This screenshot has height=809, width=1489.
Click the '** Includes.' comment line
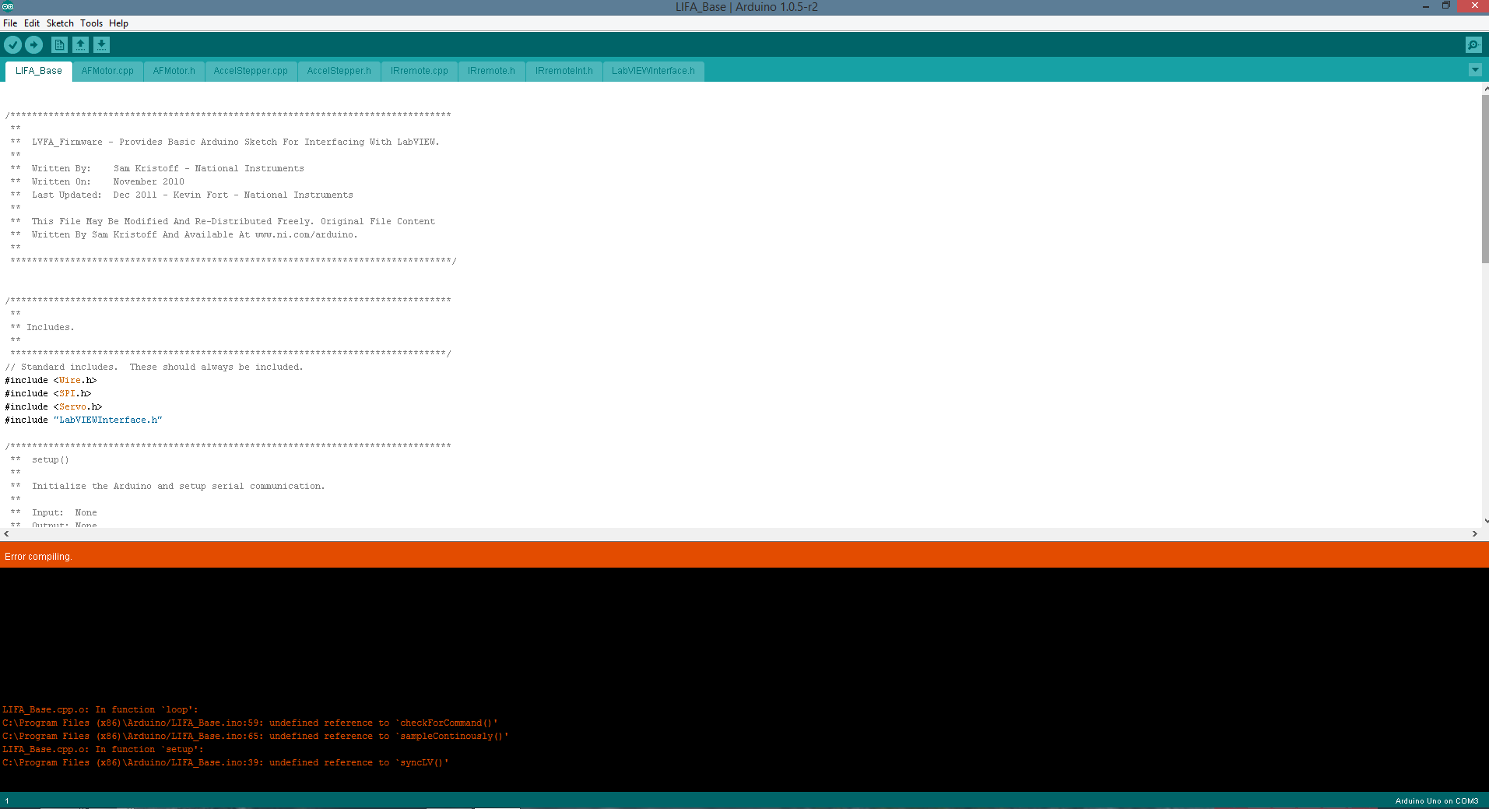coord(43,328)
